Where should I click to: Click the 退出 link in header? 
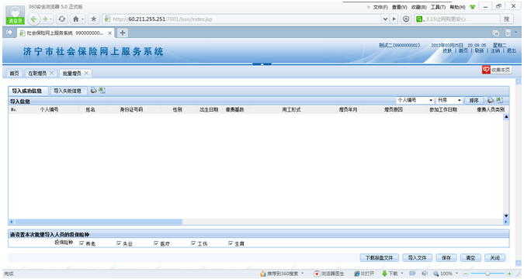click(511, 50)
